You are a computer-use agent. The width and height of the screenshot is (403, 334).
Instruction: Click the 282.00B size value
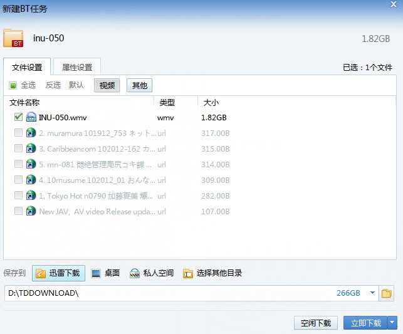(216, 196)
